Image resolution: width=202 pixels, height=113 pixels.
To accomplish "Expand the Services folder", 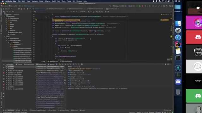I will tap(7, 30).
